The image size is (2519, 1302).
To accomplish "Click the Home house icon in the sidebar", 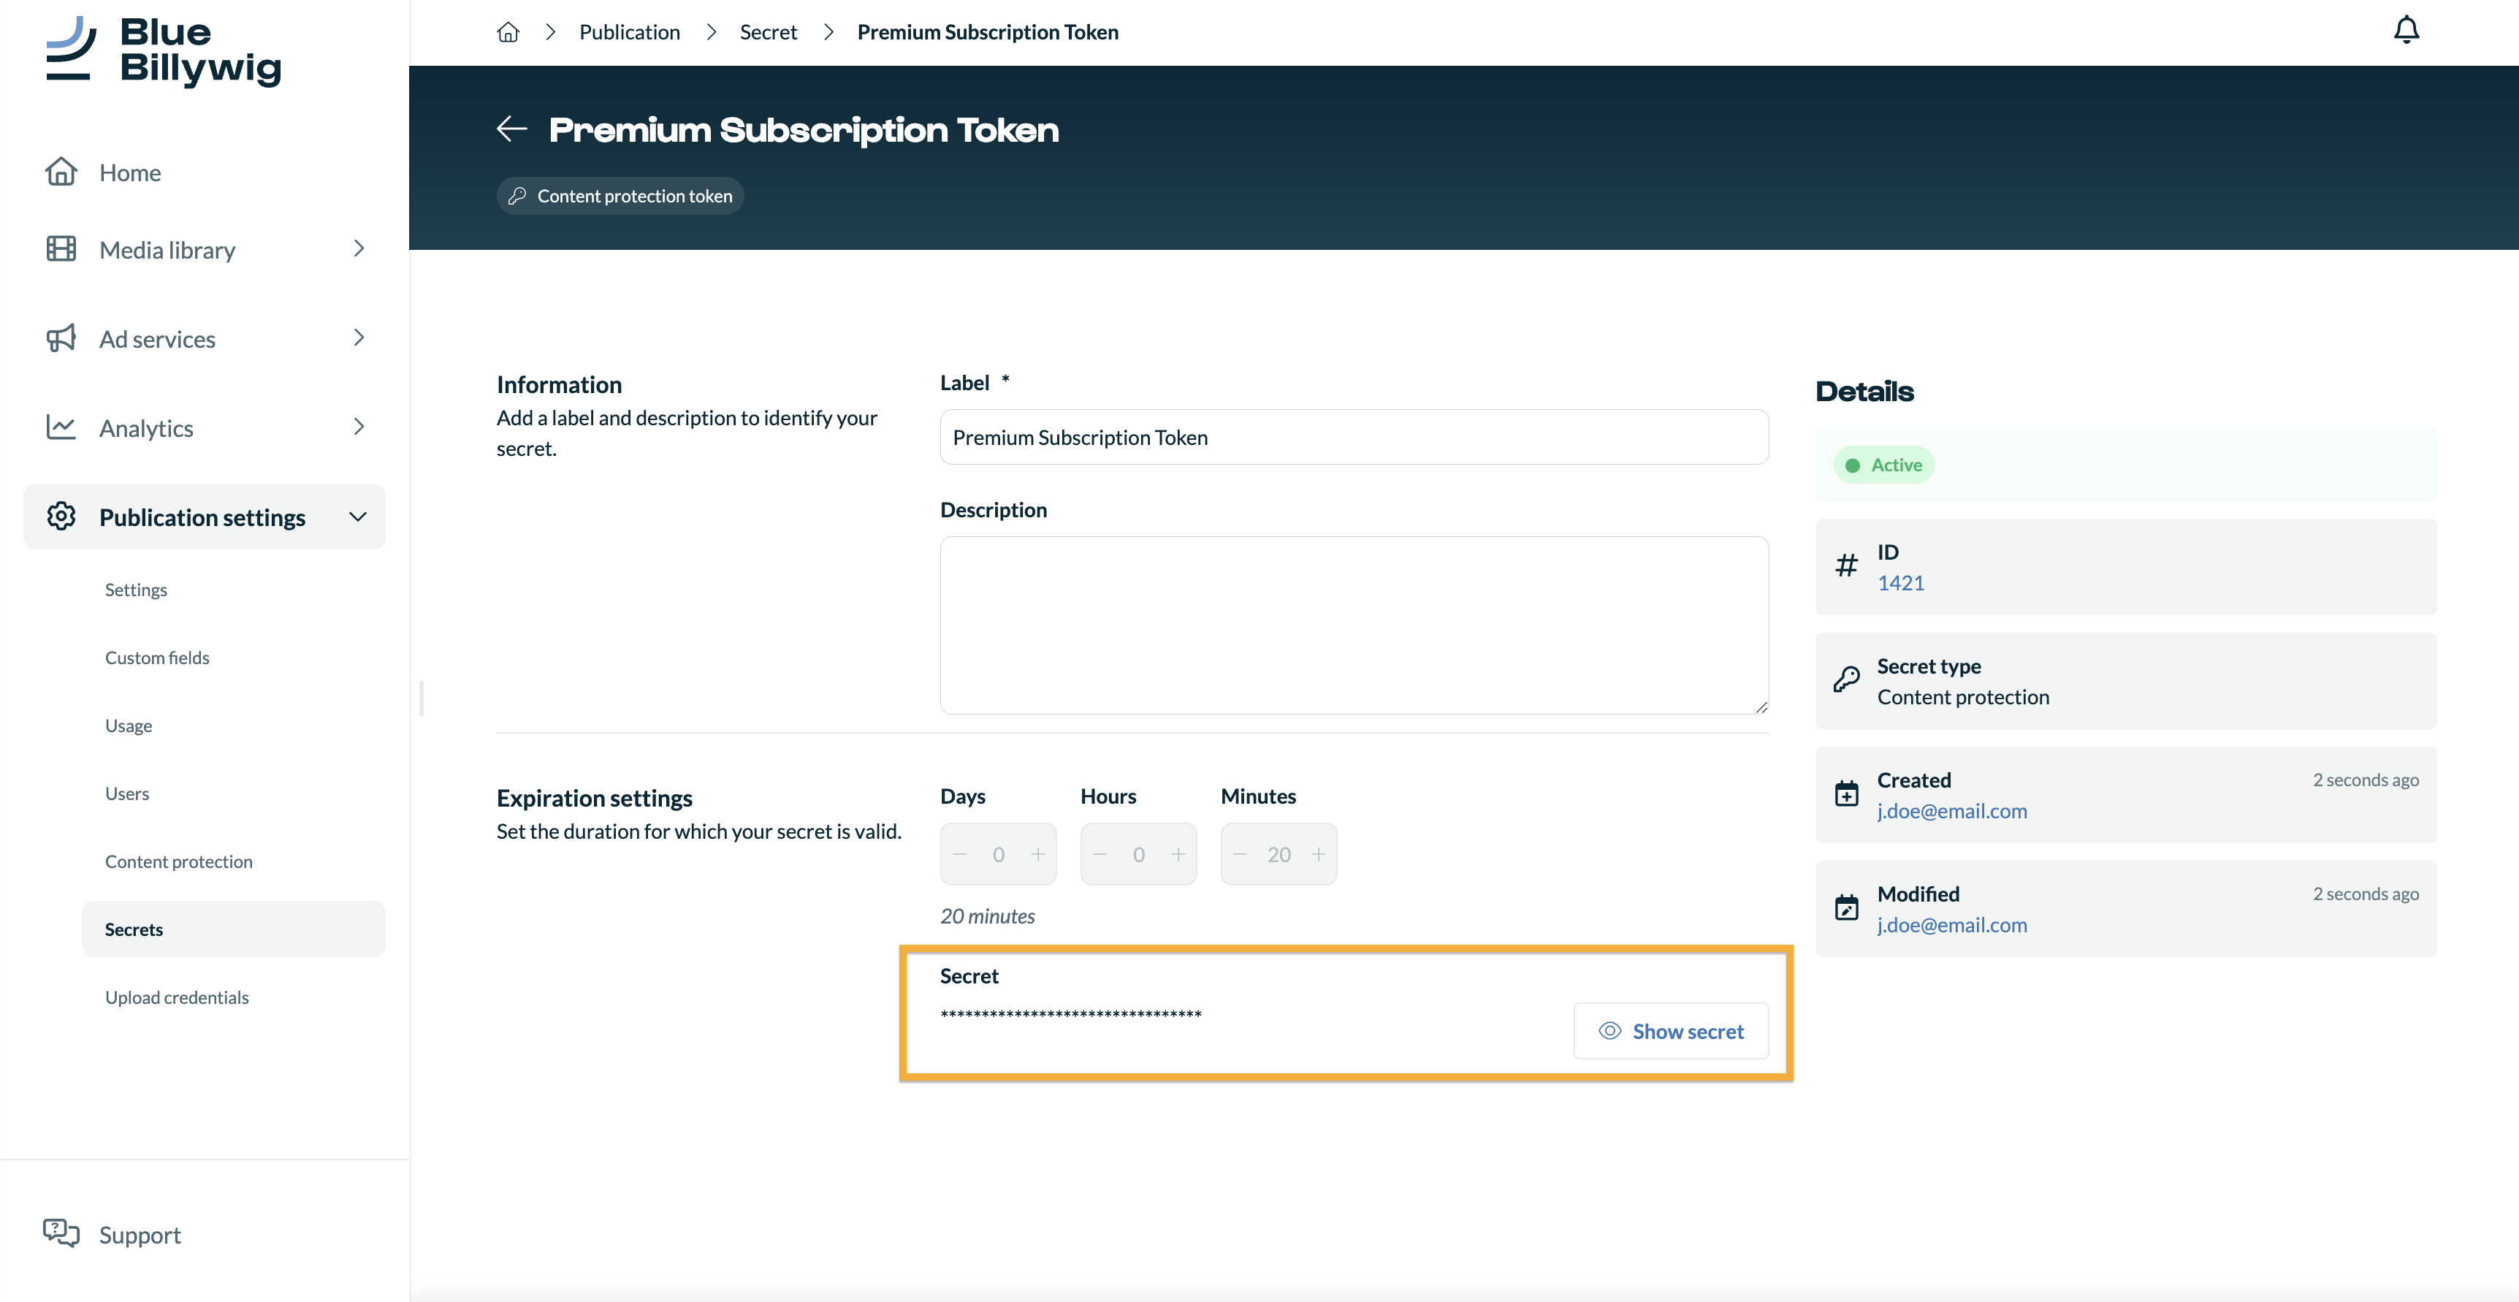I will (x=61, y=172).
